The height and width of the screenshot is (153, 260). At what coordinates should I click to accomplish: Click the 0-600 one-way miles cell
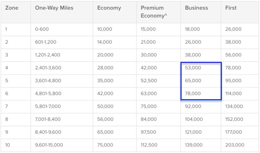pyautogui.click(x=42, y=29)
